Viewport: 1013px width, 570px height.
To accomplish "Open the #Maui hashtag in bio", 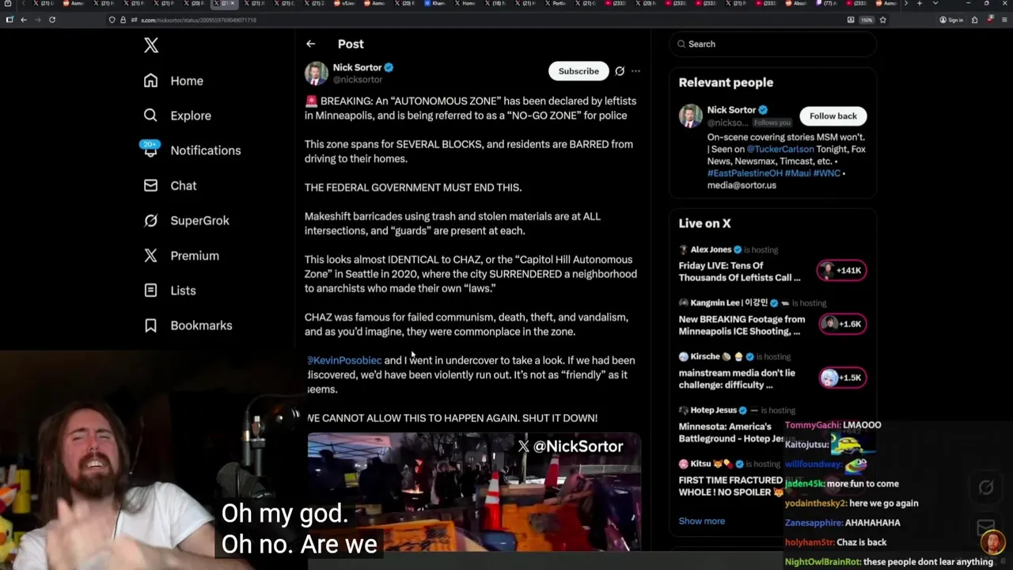I will tap(796, 173).
